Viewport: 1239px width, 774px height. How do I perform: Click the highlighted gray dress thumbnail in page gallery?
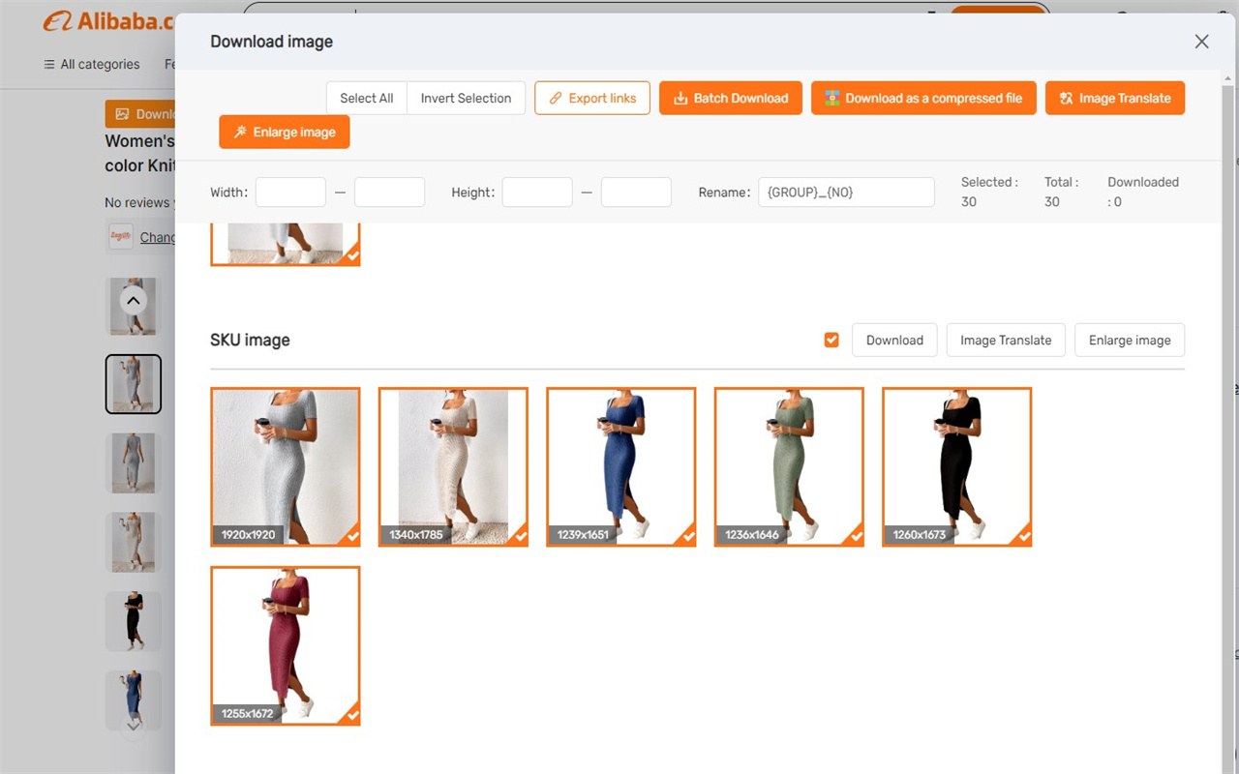(x=134, y=384)
